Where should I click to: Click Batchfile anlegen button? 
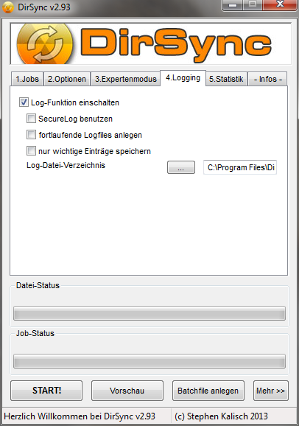208,391
